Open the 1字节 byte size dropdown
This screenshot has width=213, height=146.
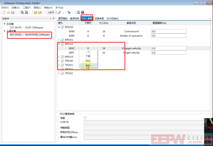[x=52, y=13]
